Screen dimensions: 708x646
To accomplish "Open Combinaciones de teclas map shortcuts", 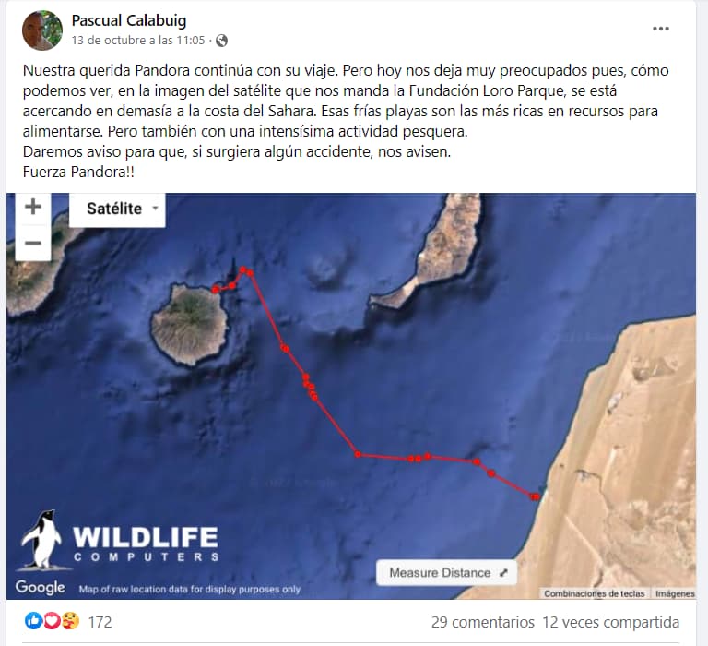I will point(595,593).
